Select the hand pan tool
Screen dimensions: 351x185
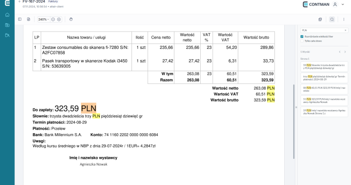71,19
